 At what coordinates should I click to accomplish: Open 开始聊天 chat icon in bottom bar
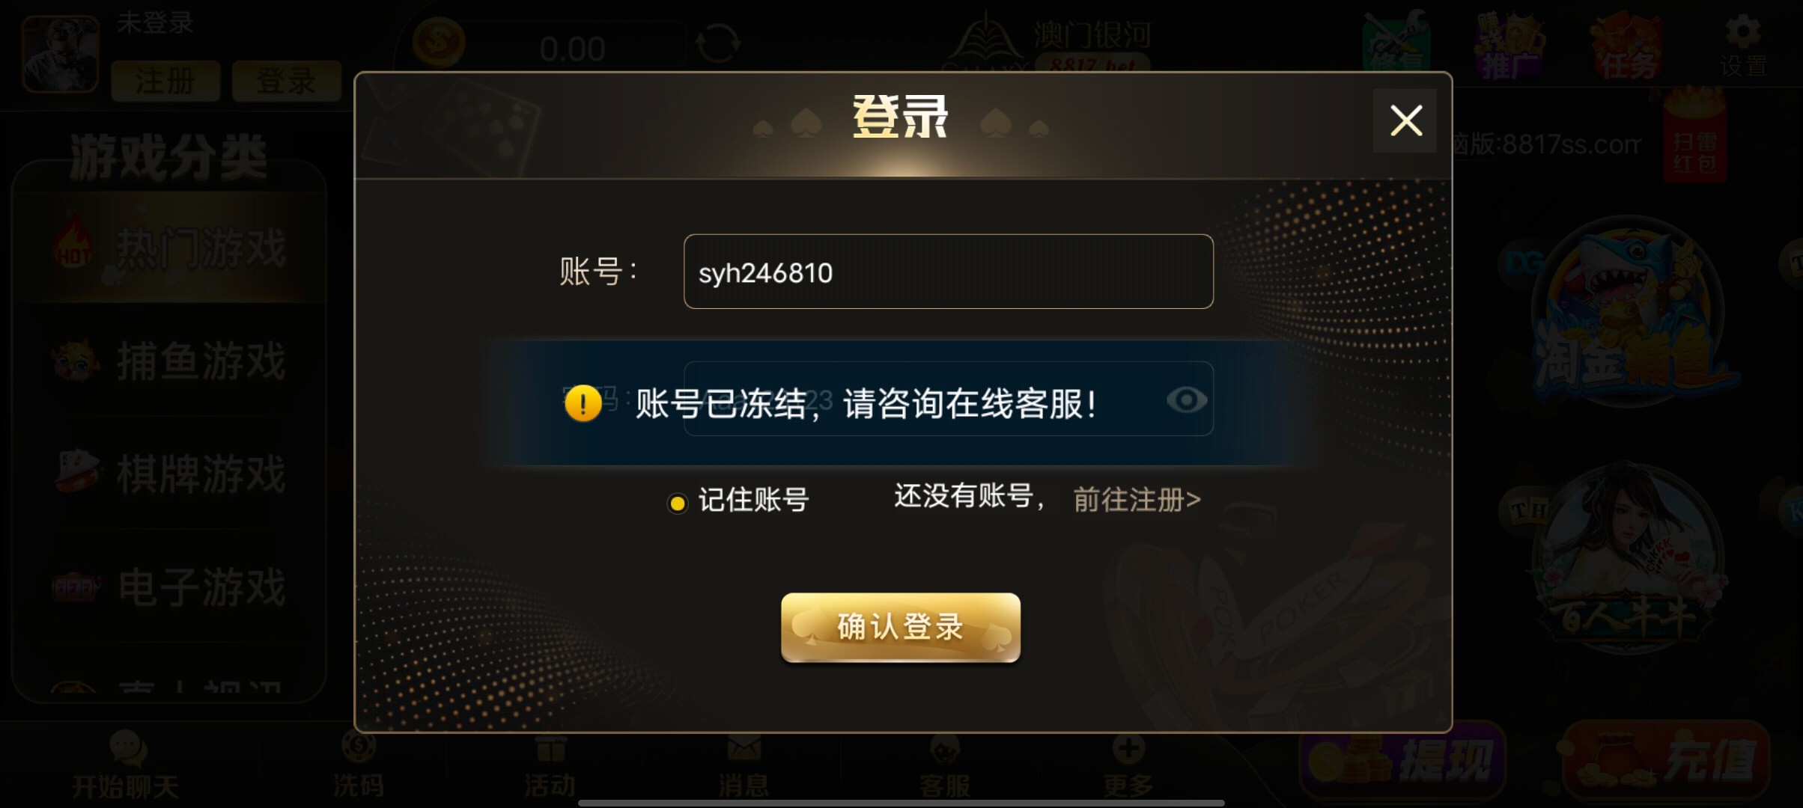127,765
